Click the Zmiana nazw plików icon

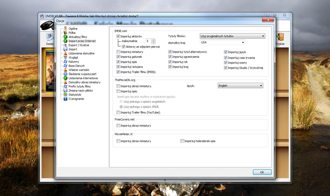click(65, 91)
